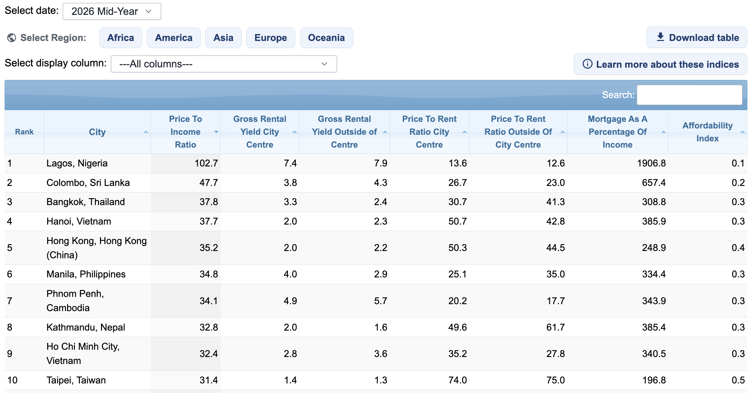Click sort arrow for Price To Rent Ratio Outside Of City Centre

click(x=563, y=132)
